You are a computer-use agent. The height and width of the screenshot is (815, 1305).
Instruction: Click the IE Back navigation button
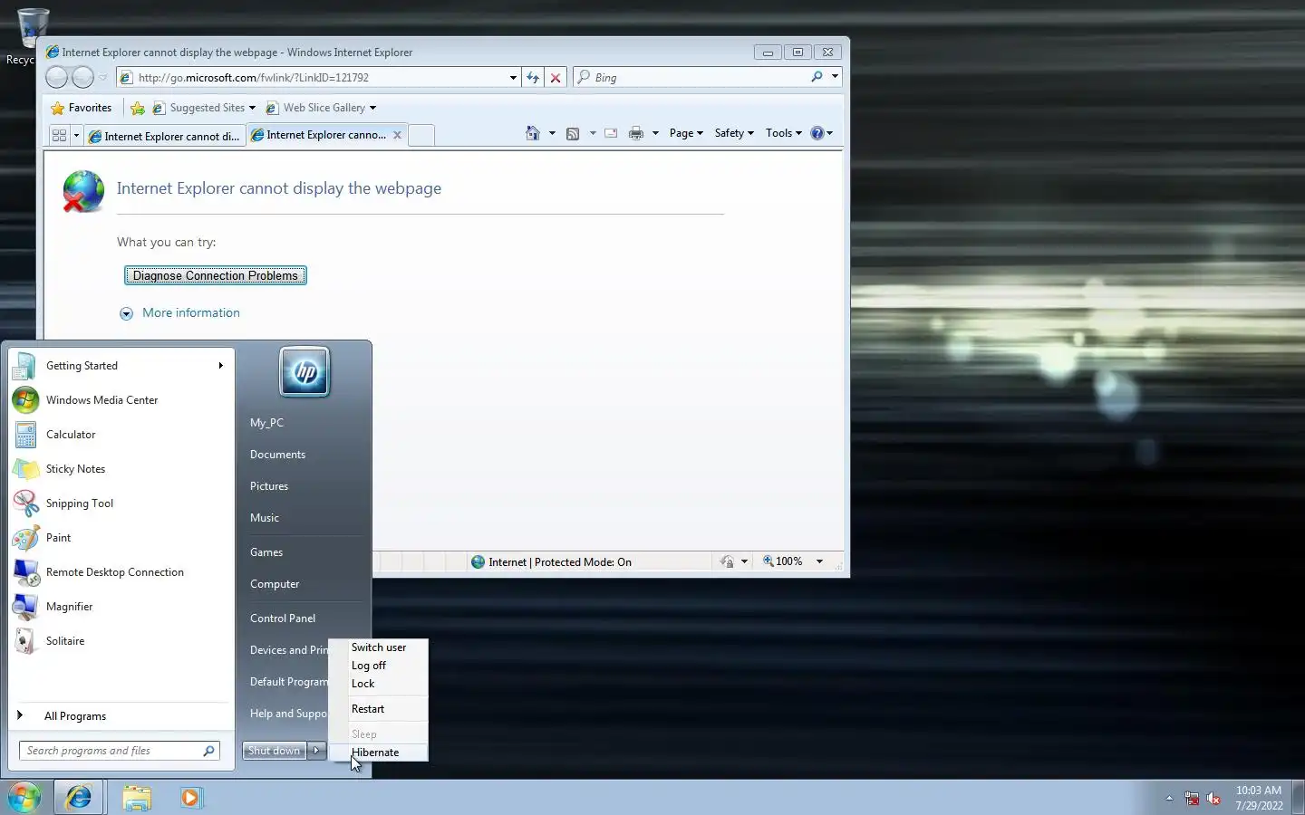[56, 78]
